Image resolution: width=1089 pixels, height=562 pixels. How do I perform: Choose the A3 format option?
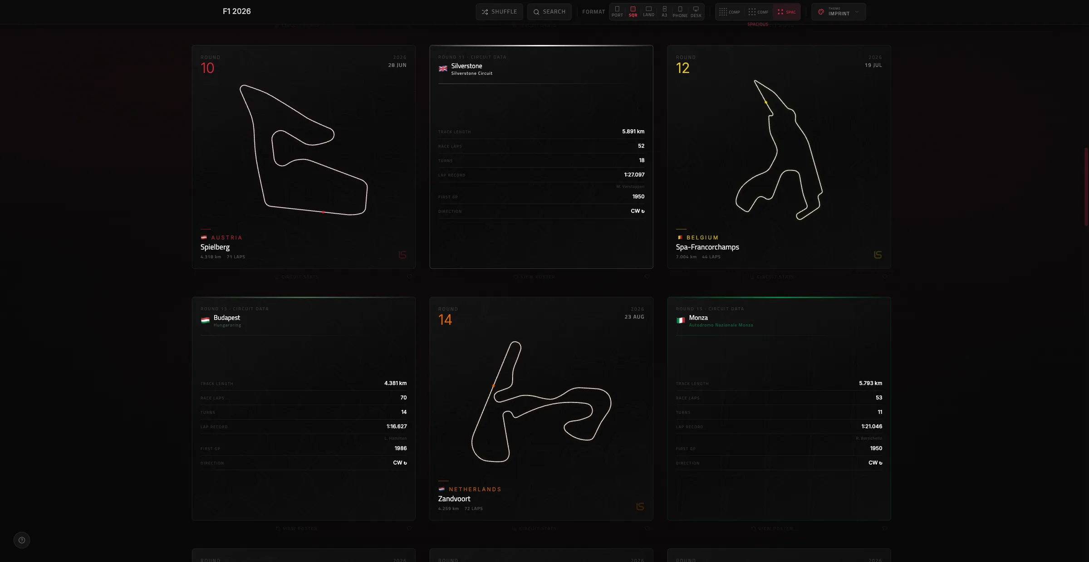[x=664, y=12]
